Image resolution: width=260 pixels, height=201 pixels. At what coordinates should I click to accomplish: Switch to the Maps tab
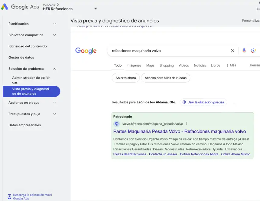coord(150,65)
